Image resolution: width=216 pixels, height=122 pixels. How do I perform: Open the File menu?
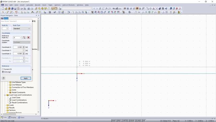click(x=6, y=5)
